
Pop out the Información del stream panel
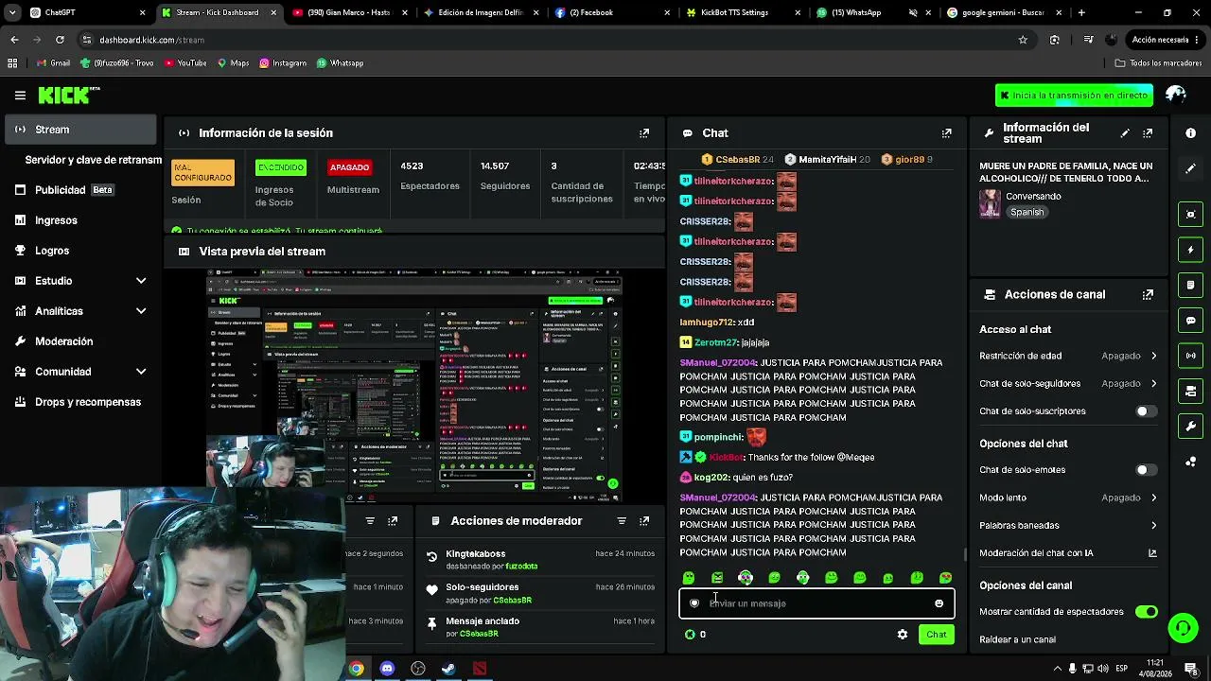tap(1148, 133)
